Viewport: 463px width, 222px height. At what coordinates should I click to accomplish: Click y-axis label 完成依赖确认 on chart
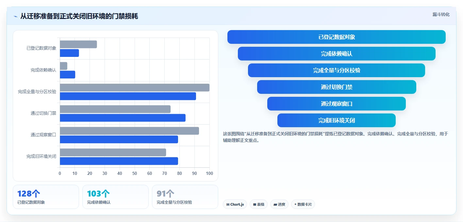[43, 70]
